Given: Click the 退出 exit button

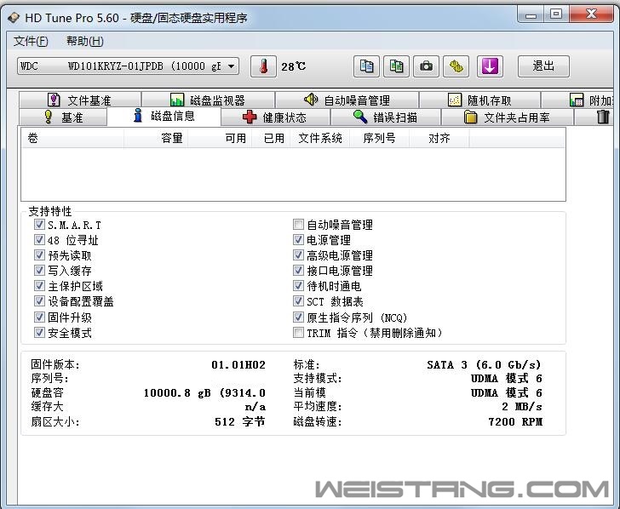Looking at the screenshot, I should 543,66.
